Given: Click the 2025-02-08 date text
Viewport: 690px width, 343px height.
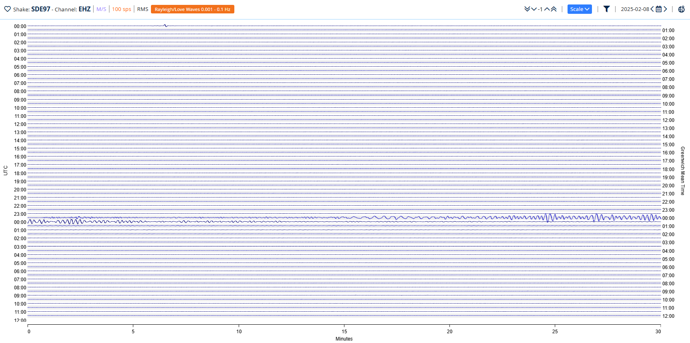Looking at the screenshot, I should click(635, 9).
